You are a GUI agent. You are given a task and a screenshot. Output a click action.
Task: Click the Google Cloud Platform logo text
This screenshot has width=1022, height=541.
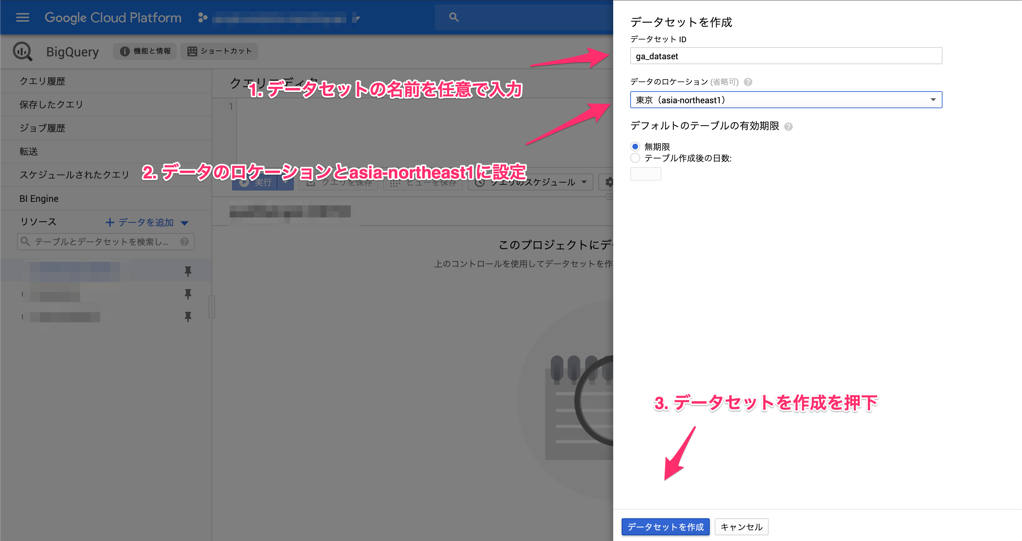pos(113,17)
